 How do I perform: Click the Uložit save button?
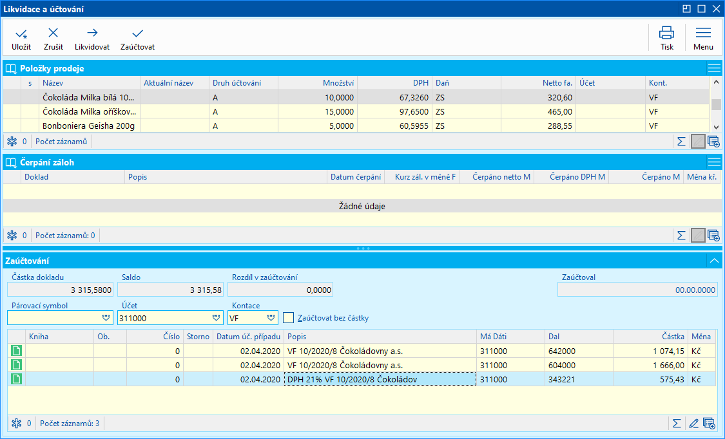tap(21, 39)
